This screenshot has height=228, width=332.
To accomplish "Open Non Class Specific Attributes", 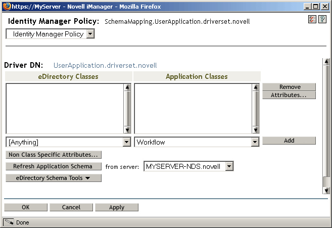I will 54,155.
